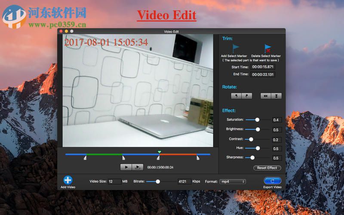Minimize the Video Edit window
Viewport: 344px width, 215px height.
point(66,31)
